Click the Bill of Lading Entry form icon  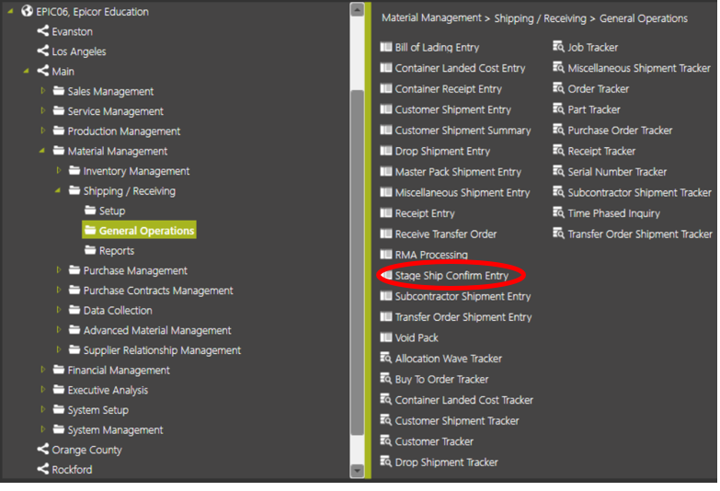[x=385, y=47]
